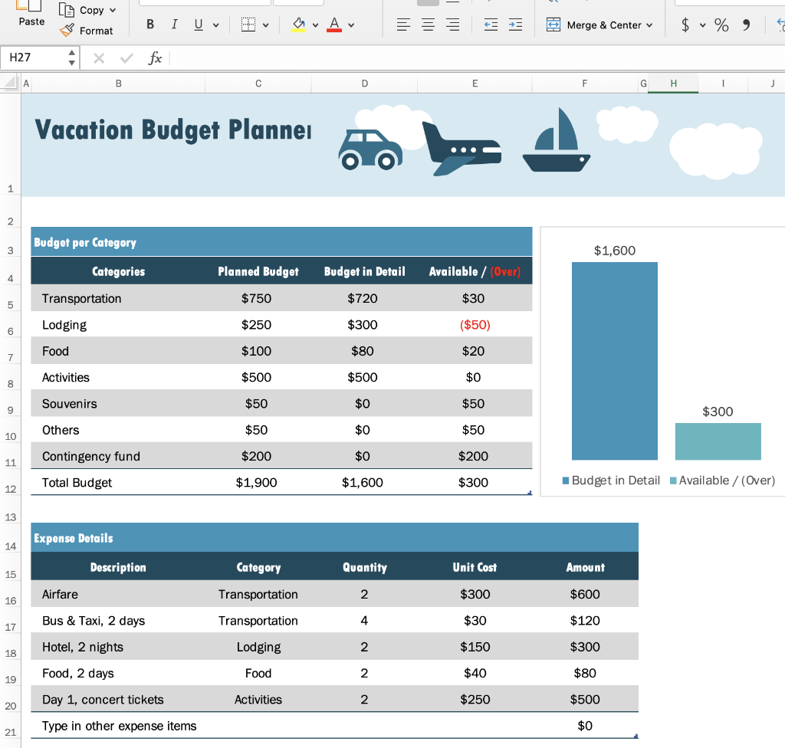Click Lodging over amount ($50)
This screenshot has width=785, height=748.
tap(475, 325)
